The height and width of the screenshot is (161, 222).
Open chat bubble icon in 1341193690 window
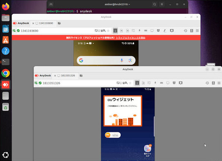point(172,31)
